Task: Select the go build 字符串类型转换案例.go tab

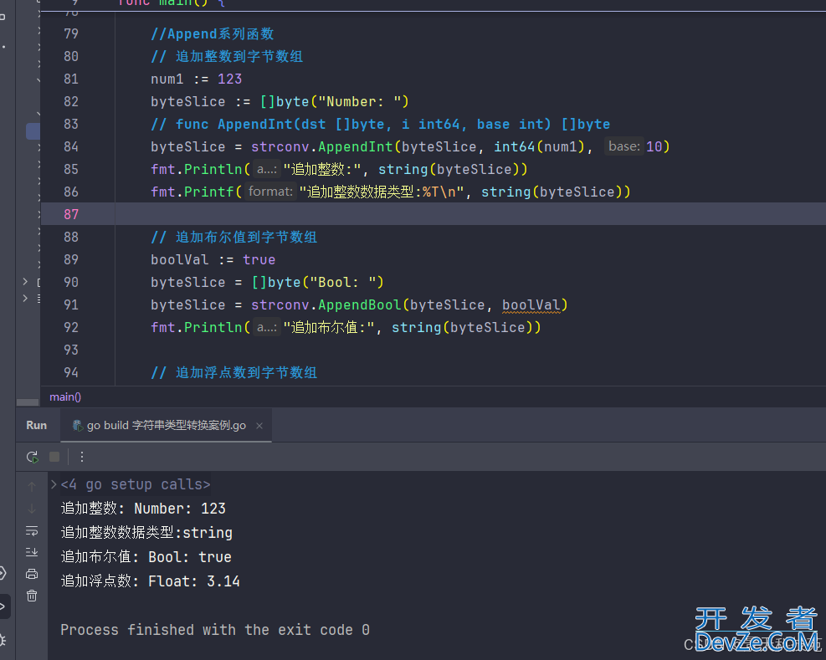Action: click(x=166, y=426)
